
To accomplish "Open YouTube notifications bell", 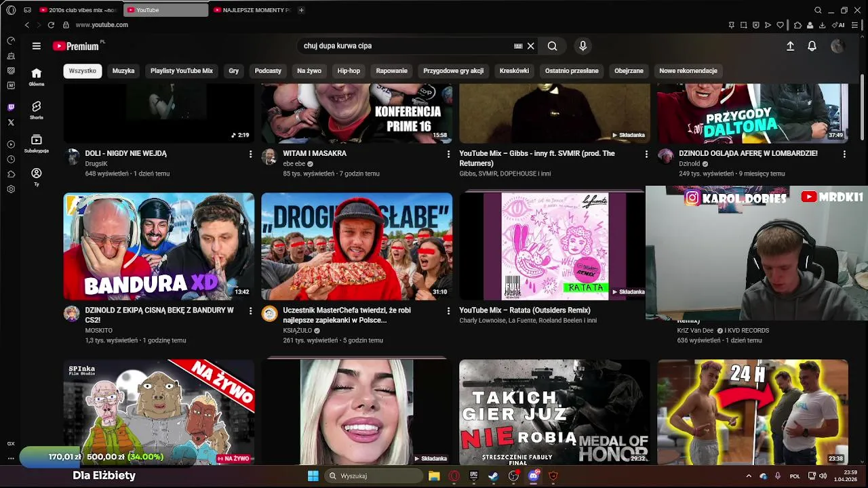I will [812, 46].
